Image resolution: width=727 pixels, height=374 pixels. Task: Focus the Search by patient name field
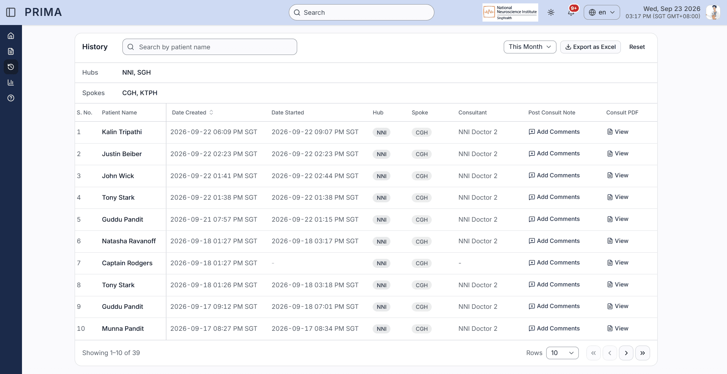pos(210,47)
